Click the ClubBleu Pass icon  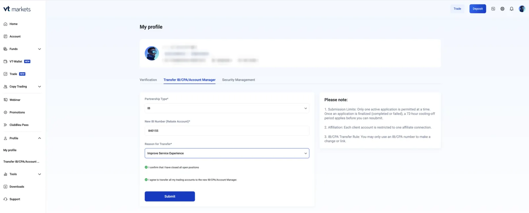[5, 125]
